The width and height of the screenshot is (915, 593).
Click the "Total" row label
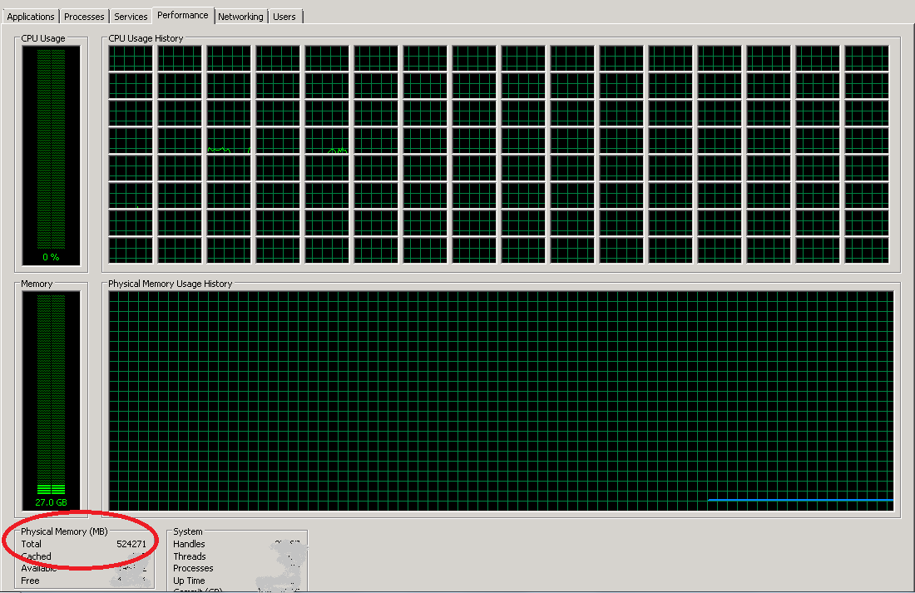tap(32, 543)
